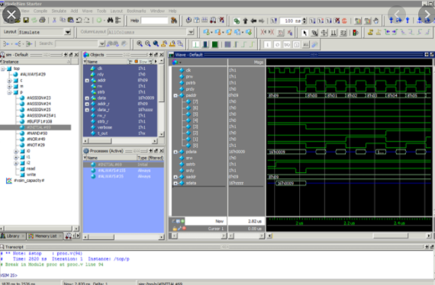
Task: Expand the 'sdata' bus in the Wave pane
Action: click(x=176, y=183)
